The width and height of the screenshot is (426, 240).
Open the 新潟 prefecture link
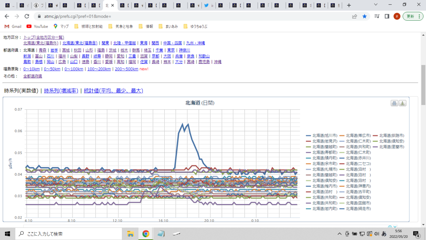tap(27, 56)
